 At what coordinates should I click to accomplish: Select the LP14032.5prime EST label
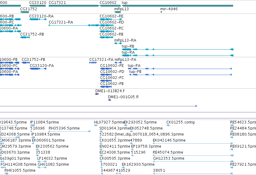(52, 158)
